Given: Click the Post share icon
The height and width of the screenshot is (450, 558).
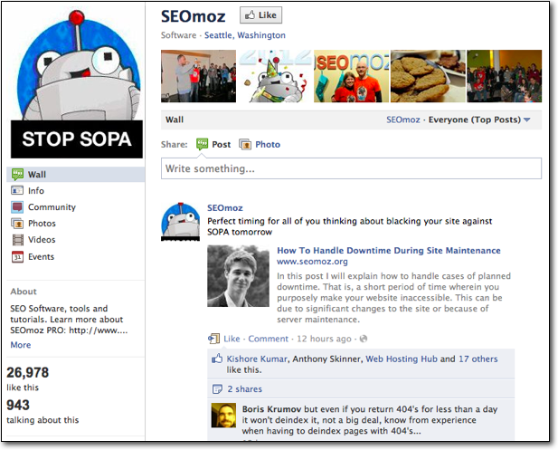Looking at the screenshot, I should point(202,145).
